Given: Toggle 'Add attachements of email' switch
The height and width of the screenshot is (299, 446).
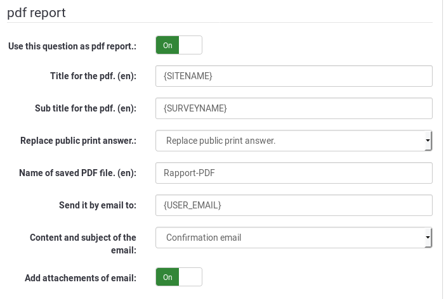Looking at the screenshot, I should (178, 277).
